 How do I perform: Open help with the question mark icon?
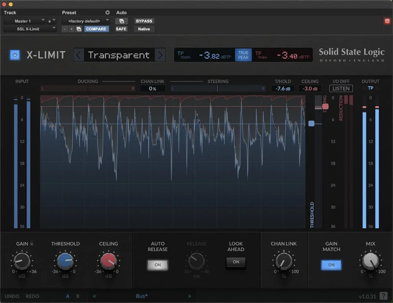coord(384,296)
